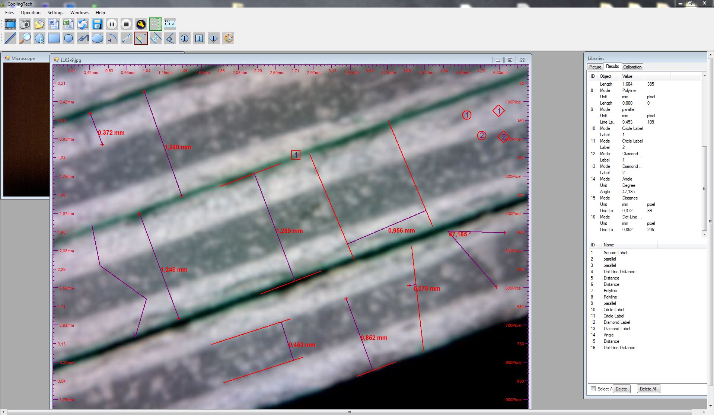The width and height of the screenshot is (714, 415).
Task: Export results to Word document icon
Action: [54, 25]
